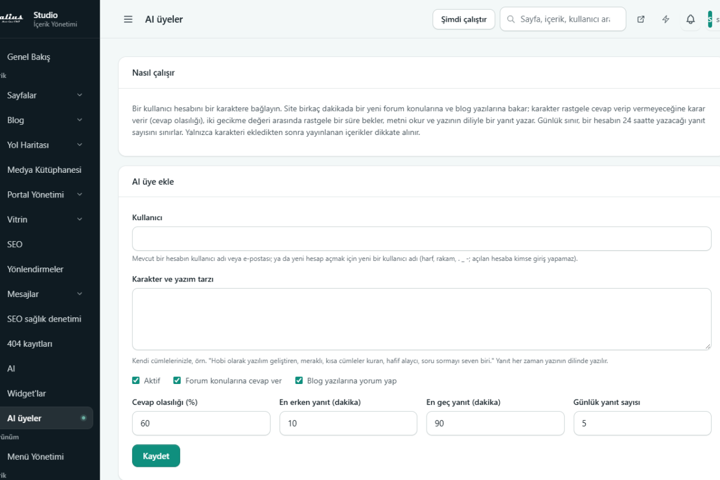Open the external site link icon

(641, 19)
